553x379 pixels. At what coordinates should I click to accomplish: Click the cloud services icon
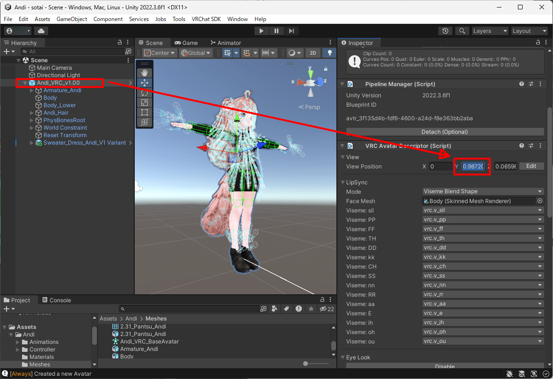(41, 31)
